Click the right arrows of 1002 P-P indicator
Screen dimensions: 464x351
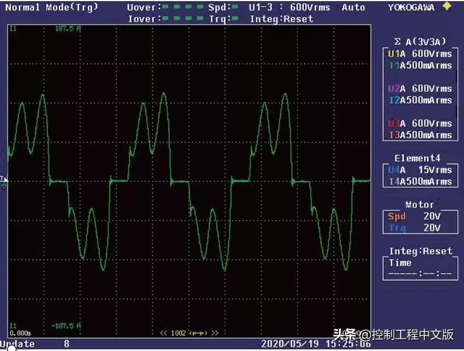pos(214,333)
